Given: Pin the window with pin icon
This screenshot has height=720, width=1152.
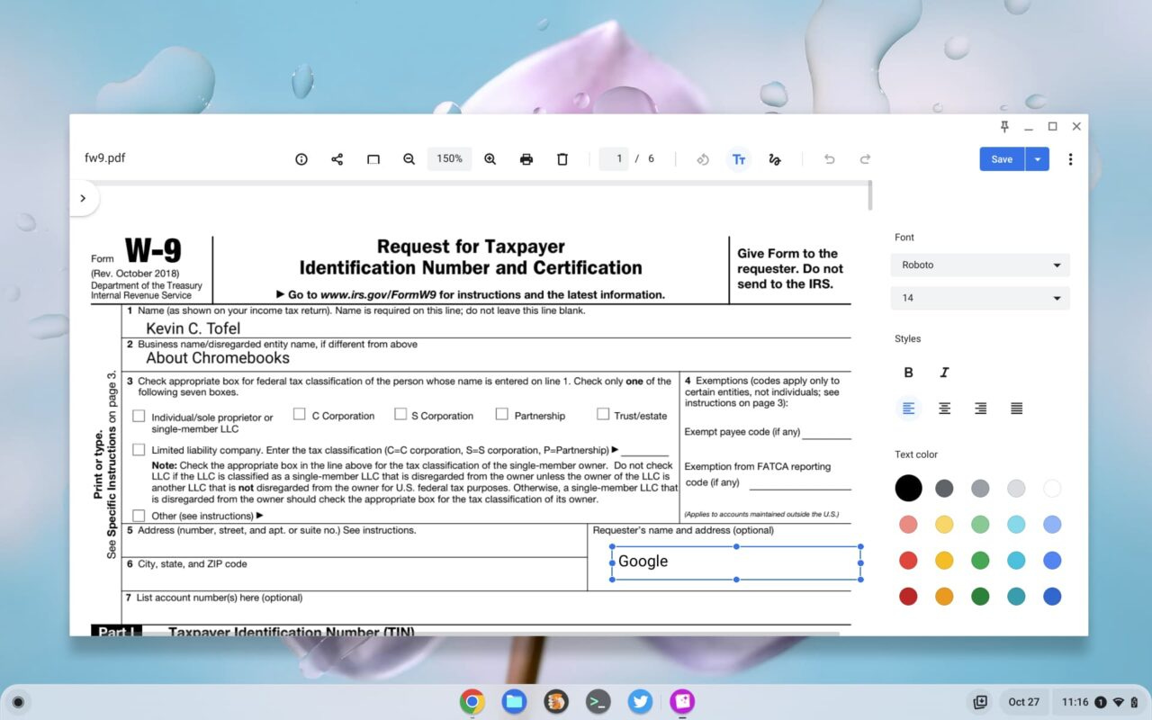Looking at the screenshot, I should point(1004,127).
